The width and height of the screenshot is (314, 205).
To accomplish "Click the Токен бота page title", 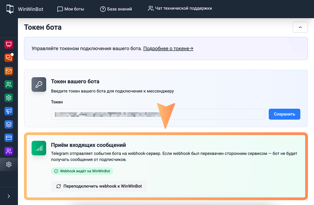I will point(43,27).
